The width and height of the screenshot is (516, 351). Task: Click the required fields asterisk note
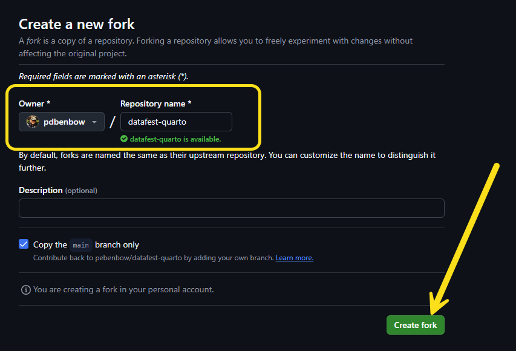103,76
